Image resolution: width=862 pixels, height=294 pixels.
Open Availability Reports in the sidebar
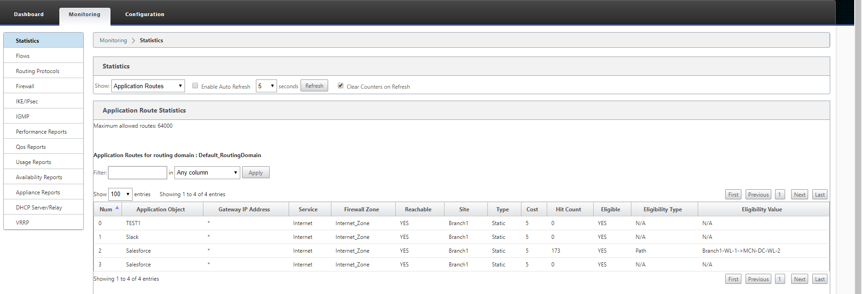[x=43, y=177]
